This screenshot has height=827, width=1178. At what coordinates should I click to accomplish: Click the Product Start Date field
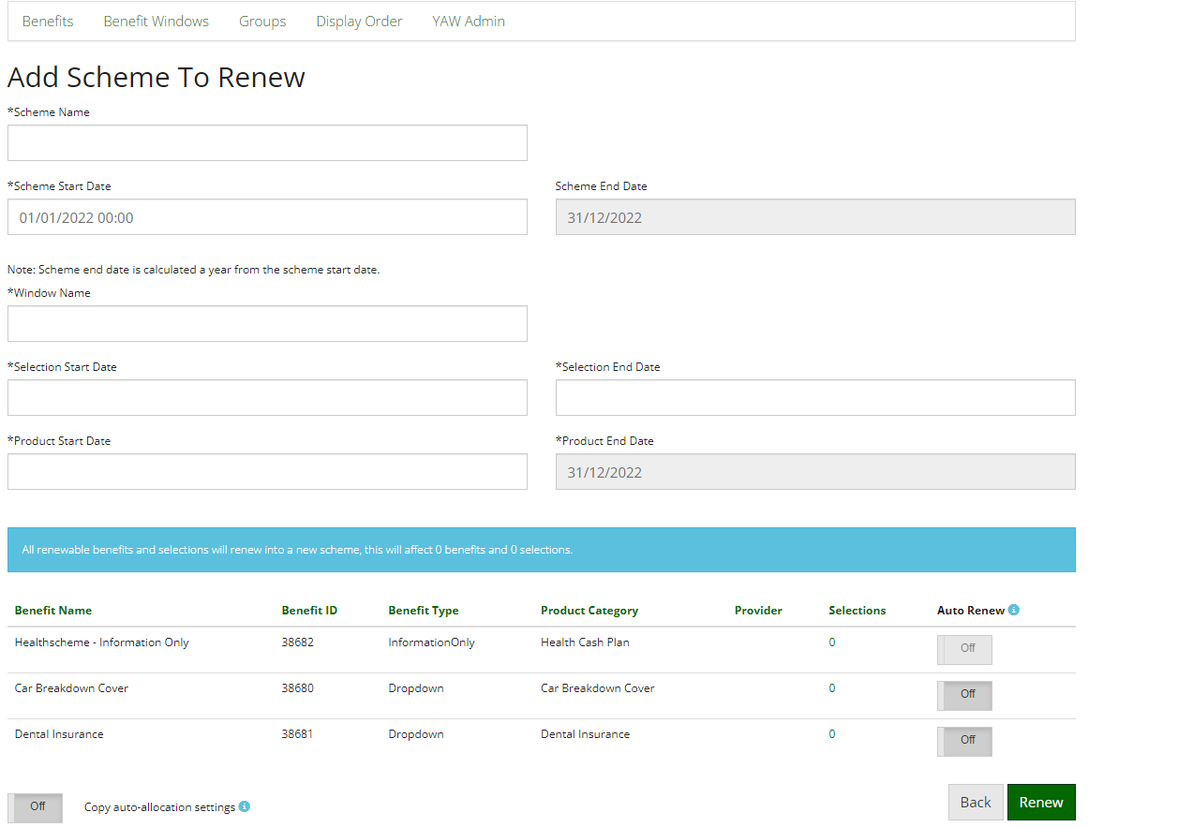tap(267, 471)
